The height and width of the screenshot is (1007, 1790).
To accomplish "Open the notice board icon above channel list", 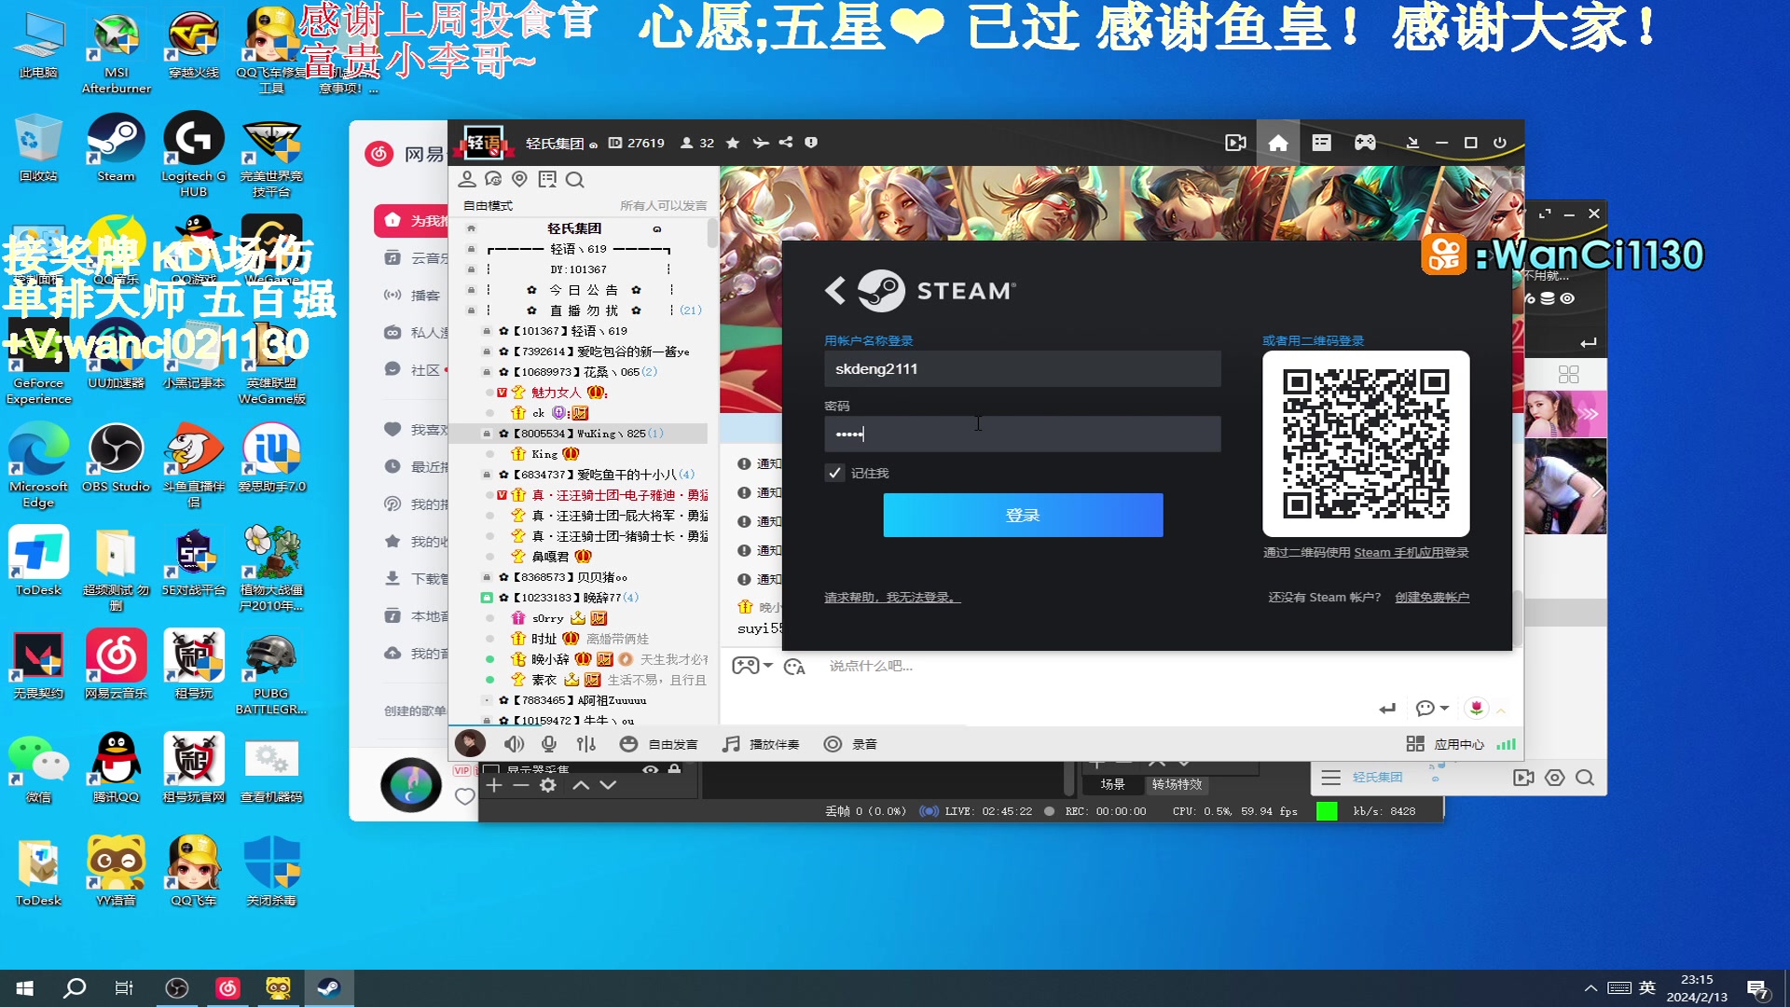I will pos(546,179).
